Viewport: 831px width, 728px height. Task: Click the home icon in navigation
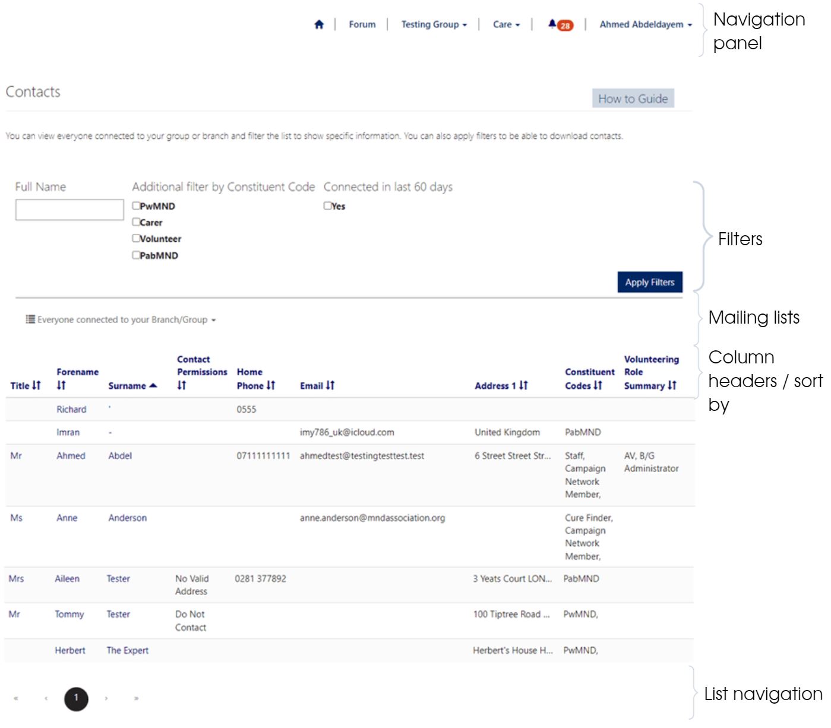click(x=319, y=24)
